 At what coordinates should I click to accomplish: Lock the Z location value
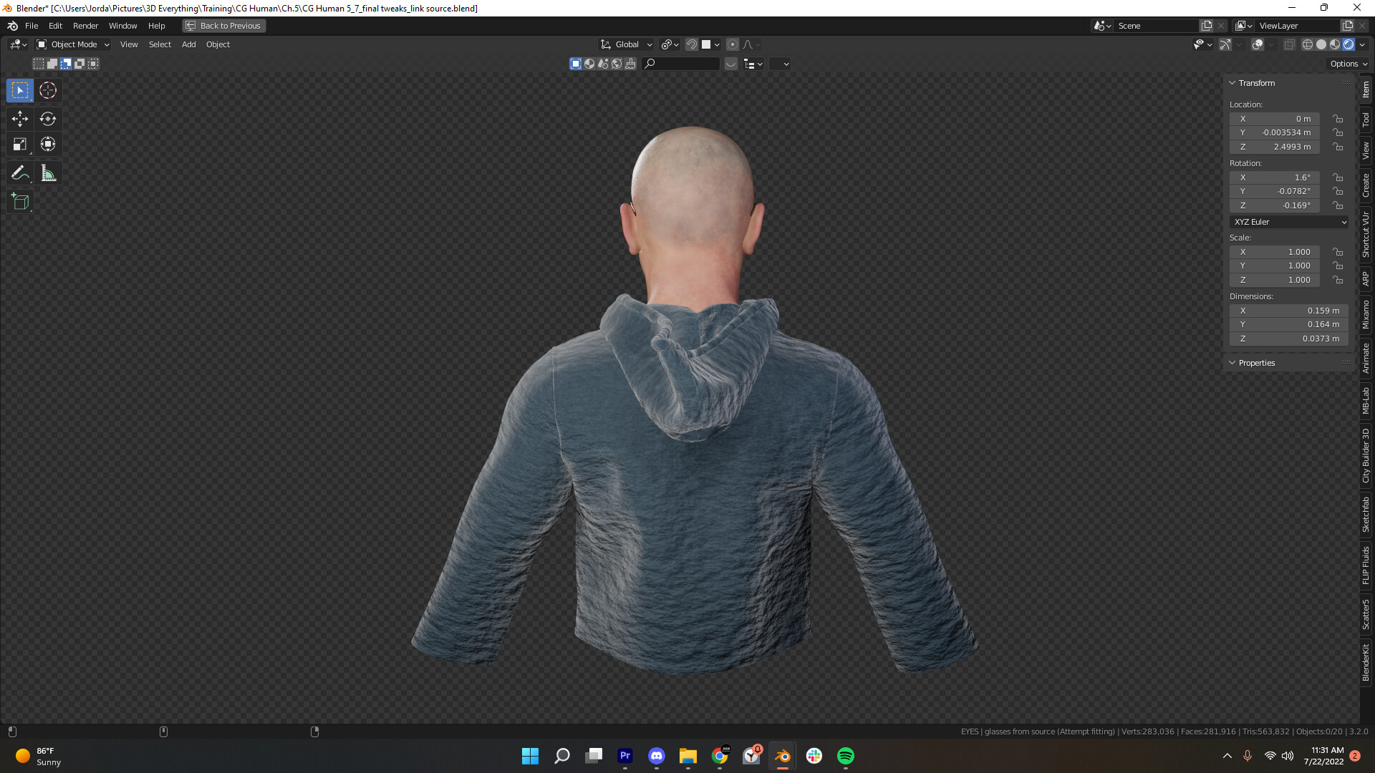(1338, 147)
